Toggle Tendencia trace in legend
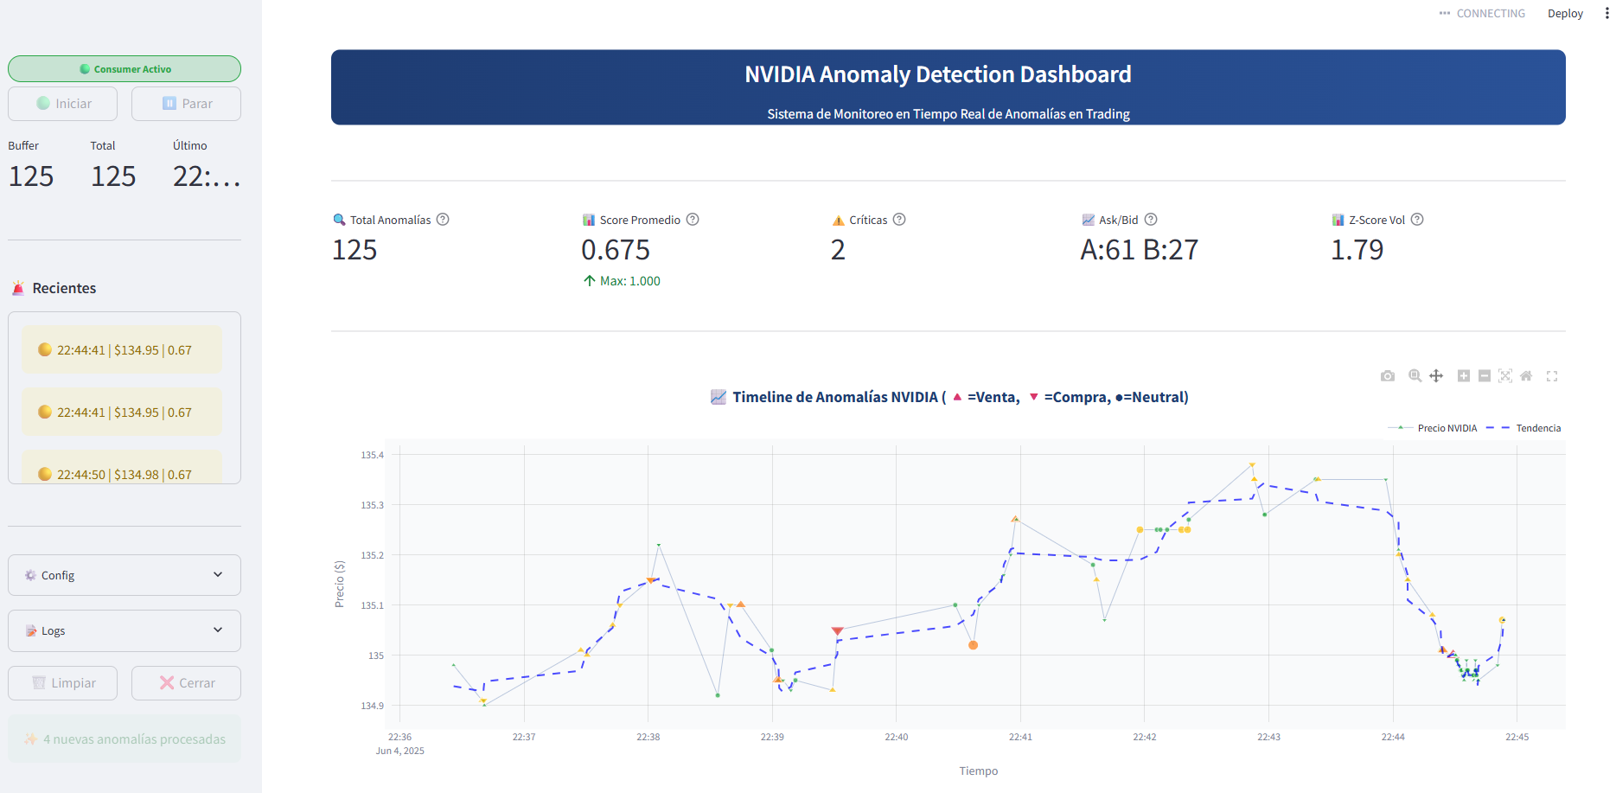This screenshot has width=1616, height=793. pos(1523,428)
